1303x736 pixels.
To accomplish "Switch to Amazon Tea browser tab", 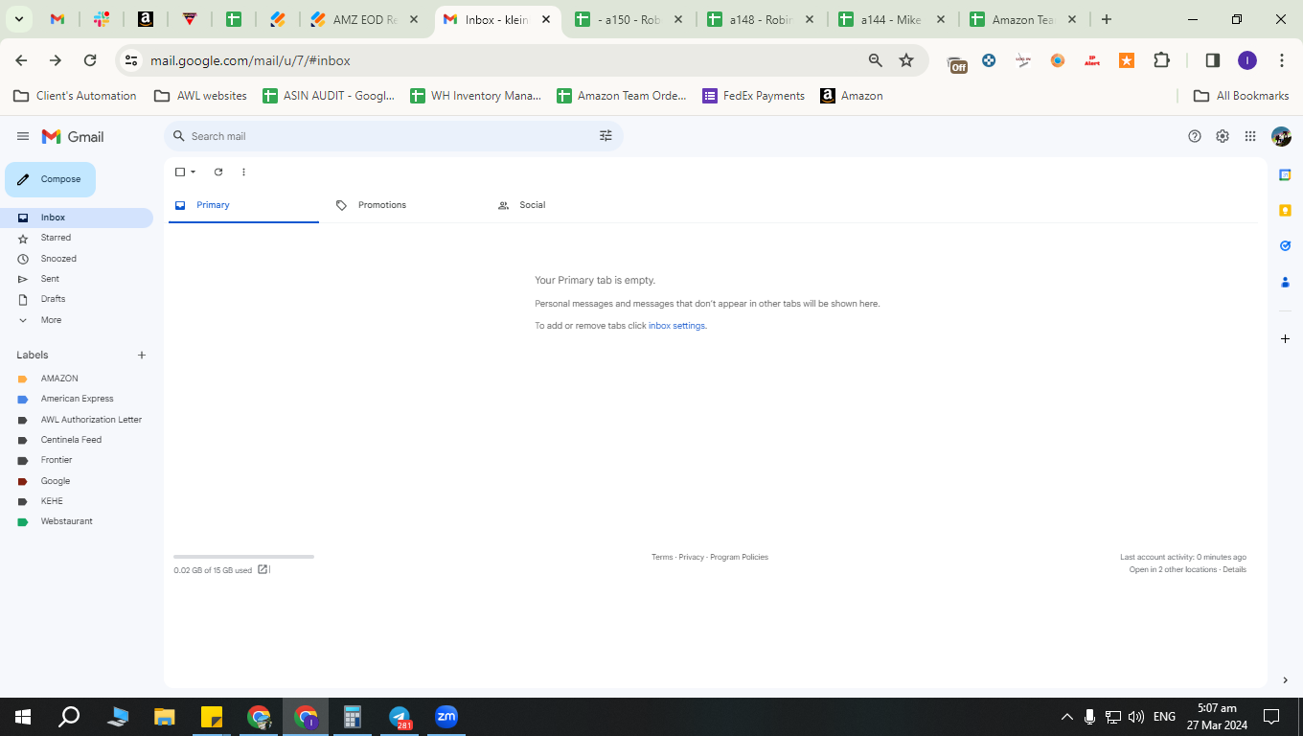I will pyautogui.click(x=1023, y=19).
